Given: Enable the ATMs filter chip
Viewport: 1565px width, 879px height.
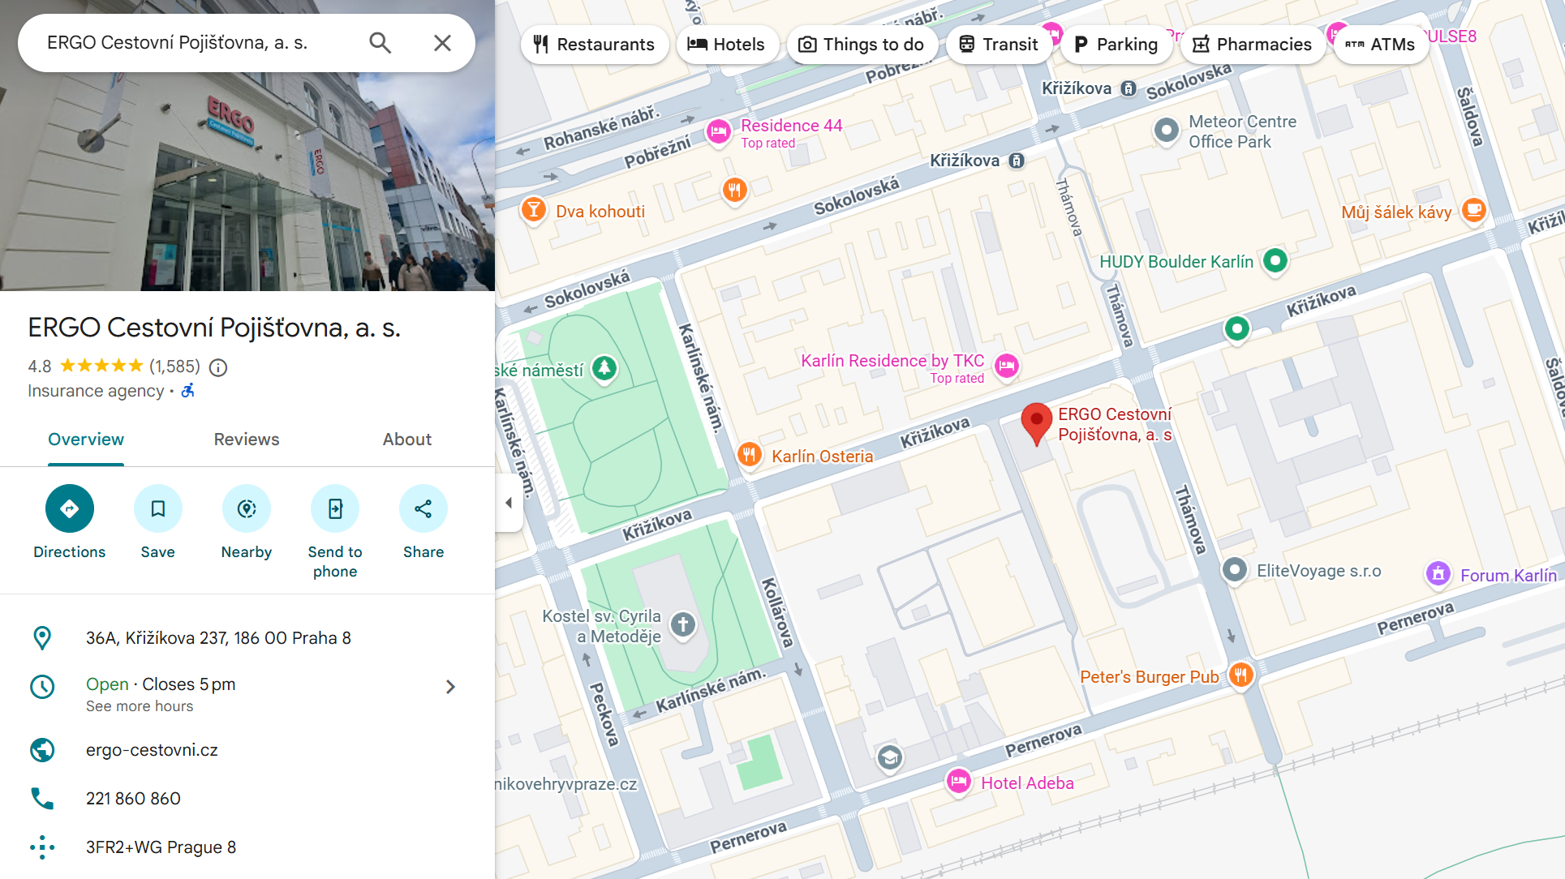Looking at the screenshot, I should 1380,45.
